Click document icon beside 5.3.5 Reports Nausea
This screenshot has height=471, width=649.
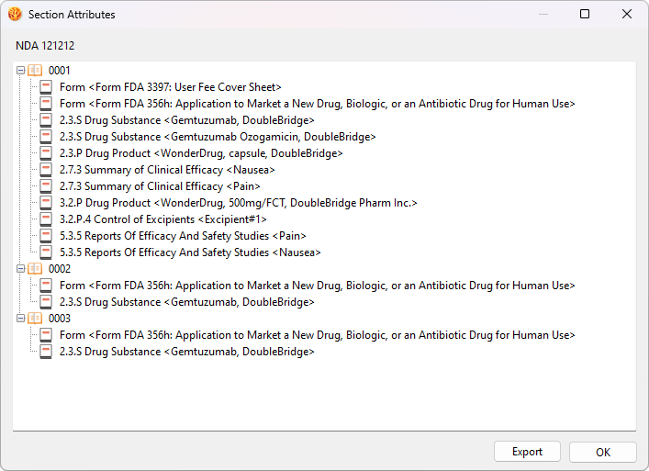pos(46,252)
